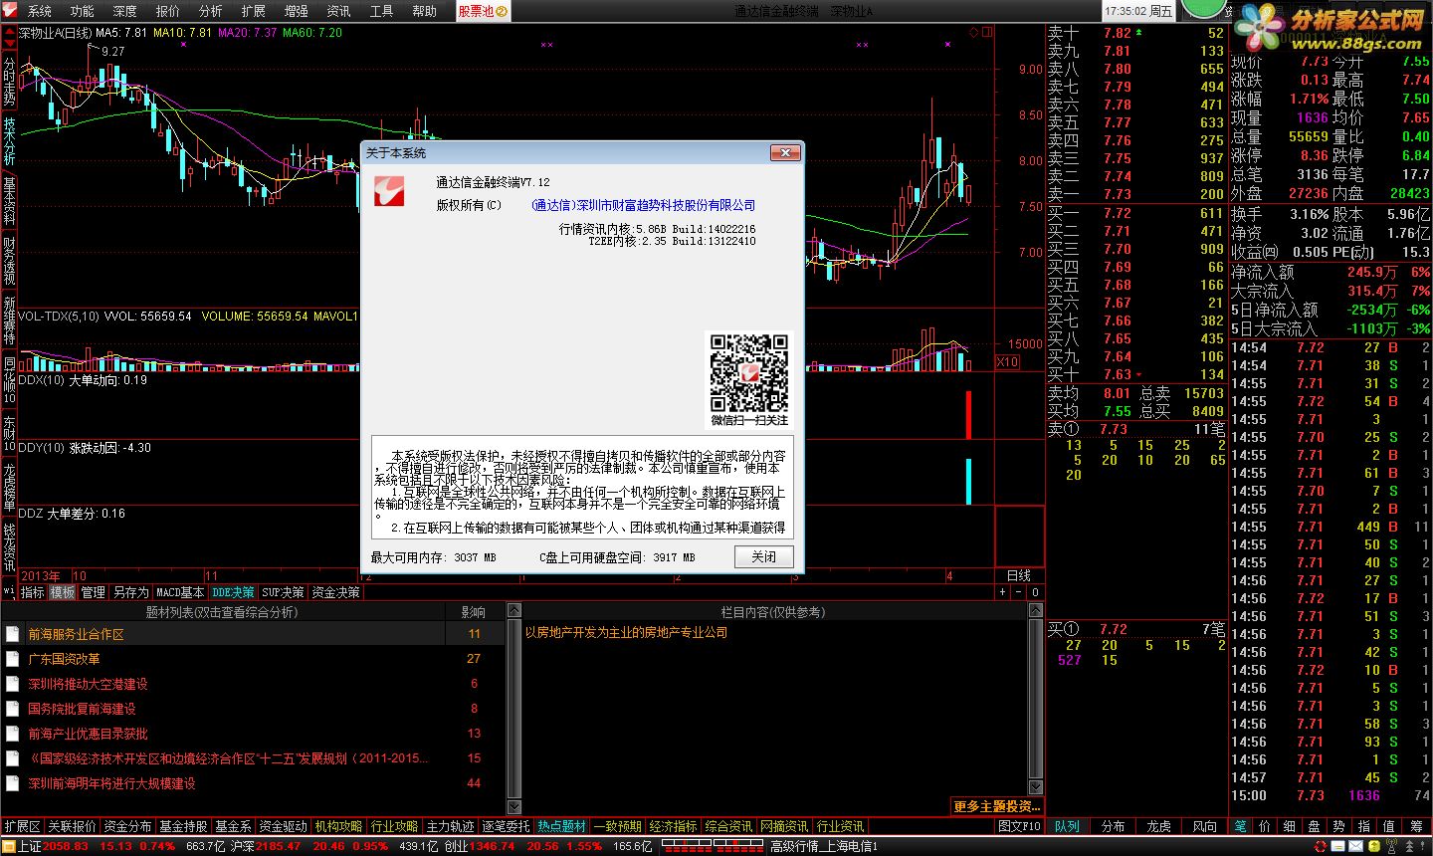
Task: Click the minus zoom button under chart
Action: pyautogui.click(x=1019, y=592)
